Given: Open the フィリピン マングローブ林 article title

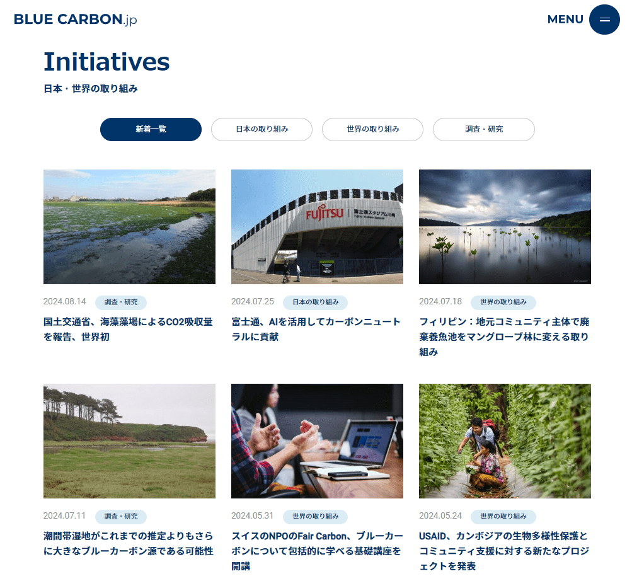Looking at the screenshot, I should pyautogui.click(x=504, y=337).
